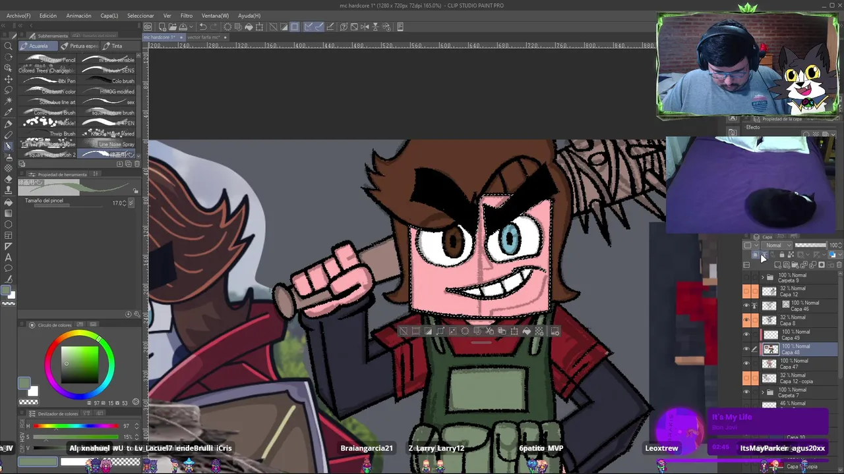844x474 pixels.
Task: Select the Pen tool in toolbox
Action: [x=9, y=123]
